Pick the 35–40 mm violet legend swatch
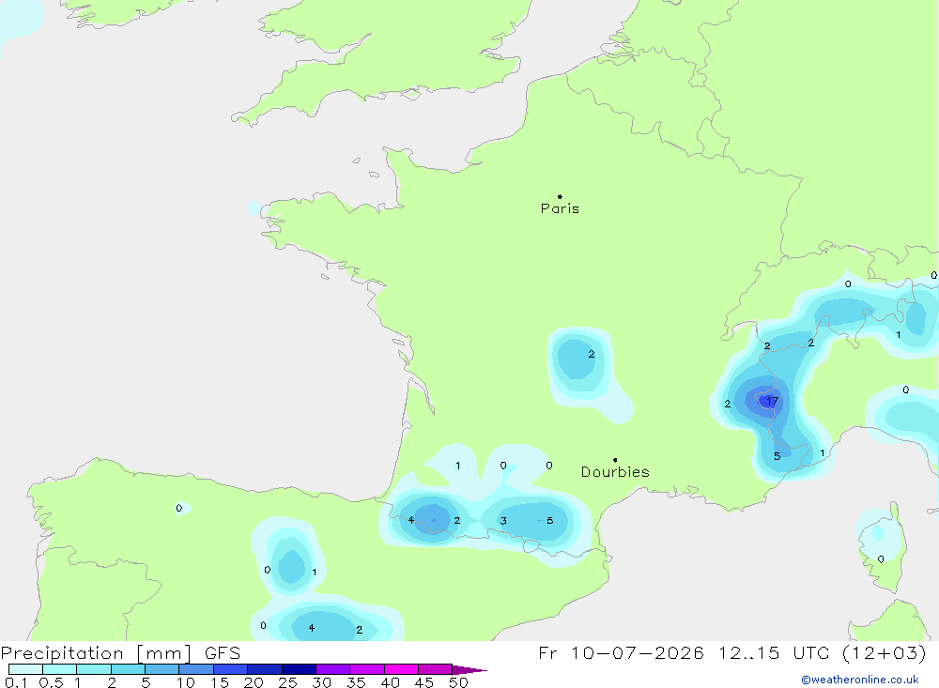Screen dimensions: 939x688 tap(367, 669)
